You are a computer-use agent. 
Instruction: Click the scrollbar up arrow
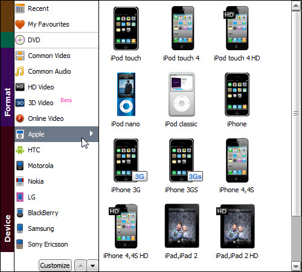(x=296, y=5)
